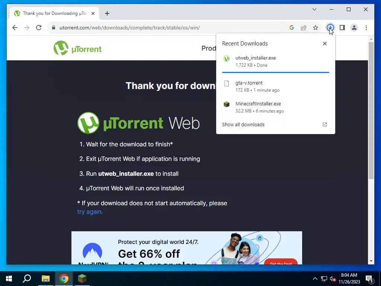Click the large µTorrent Web logo
381x286 pixels.
[138, 123]
